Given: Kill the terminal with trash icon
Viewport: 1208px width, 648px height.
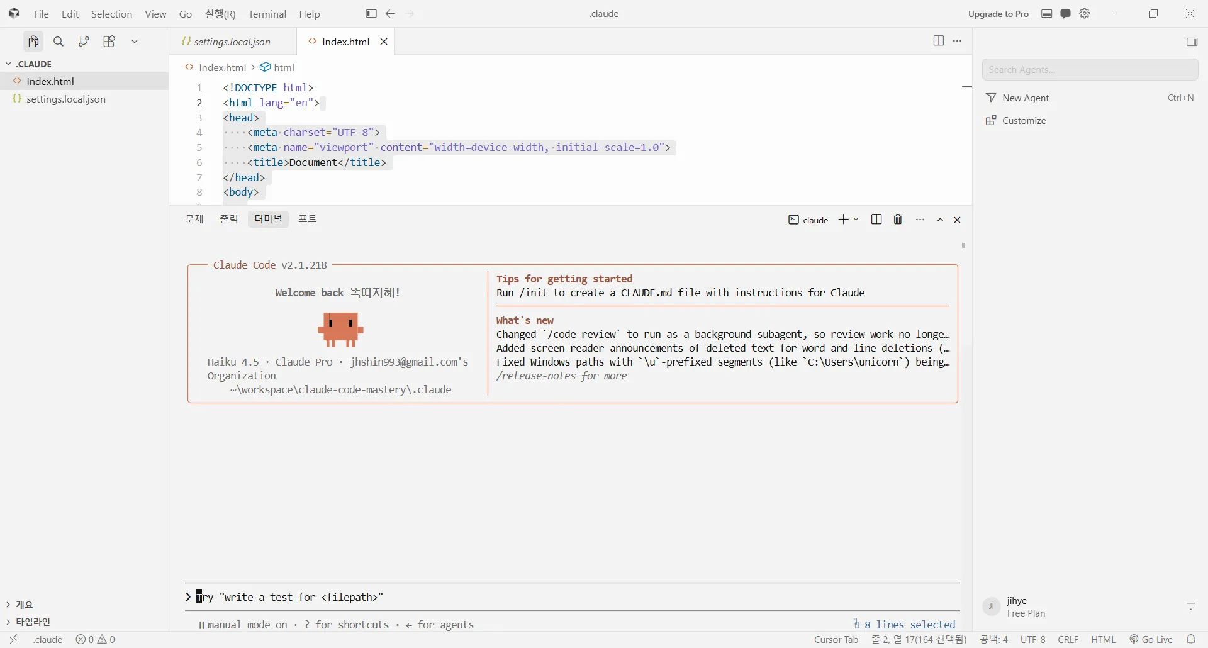Looking at the screenshot, I should pos(898,220).
